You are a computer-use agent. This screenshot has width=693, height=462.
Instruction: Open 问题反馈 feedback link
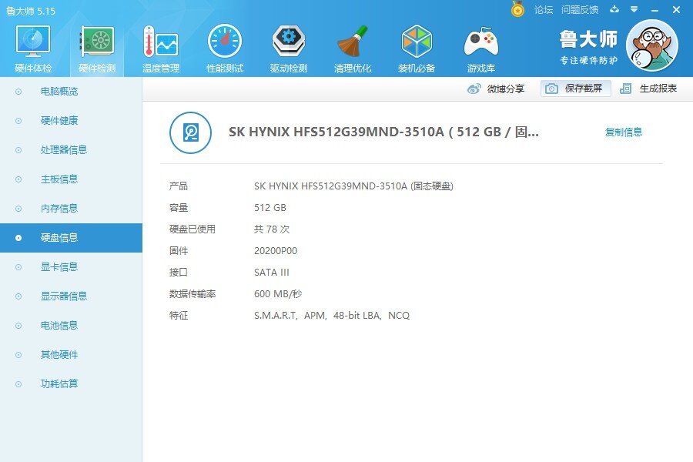580,10
